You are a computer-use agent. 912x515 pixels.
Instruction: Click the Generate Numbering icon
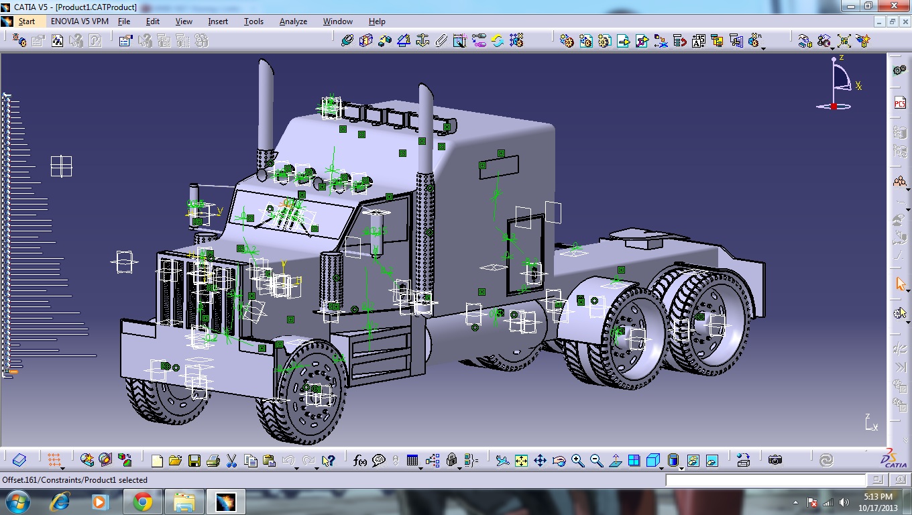(x=698, y=41)
